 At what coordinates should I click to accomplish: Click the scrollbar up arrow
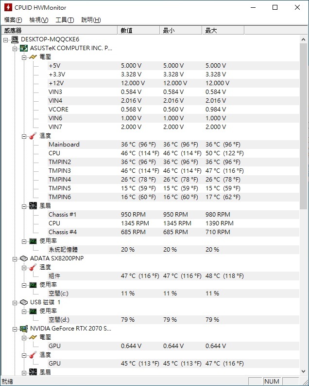[x=303, y=39]
